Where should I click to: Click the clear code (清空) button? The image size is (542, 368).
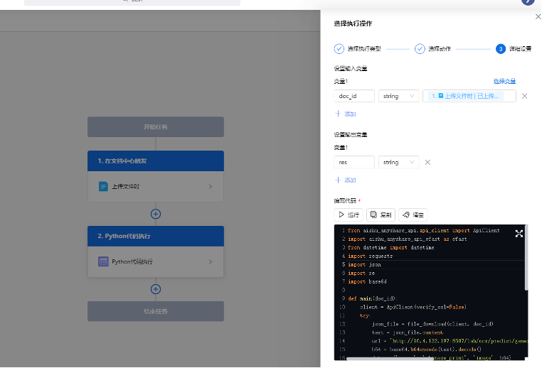tap(413, 215)
